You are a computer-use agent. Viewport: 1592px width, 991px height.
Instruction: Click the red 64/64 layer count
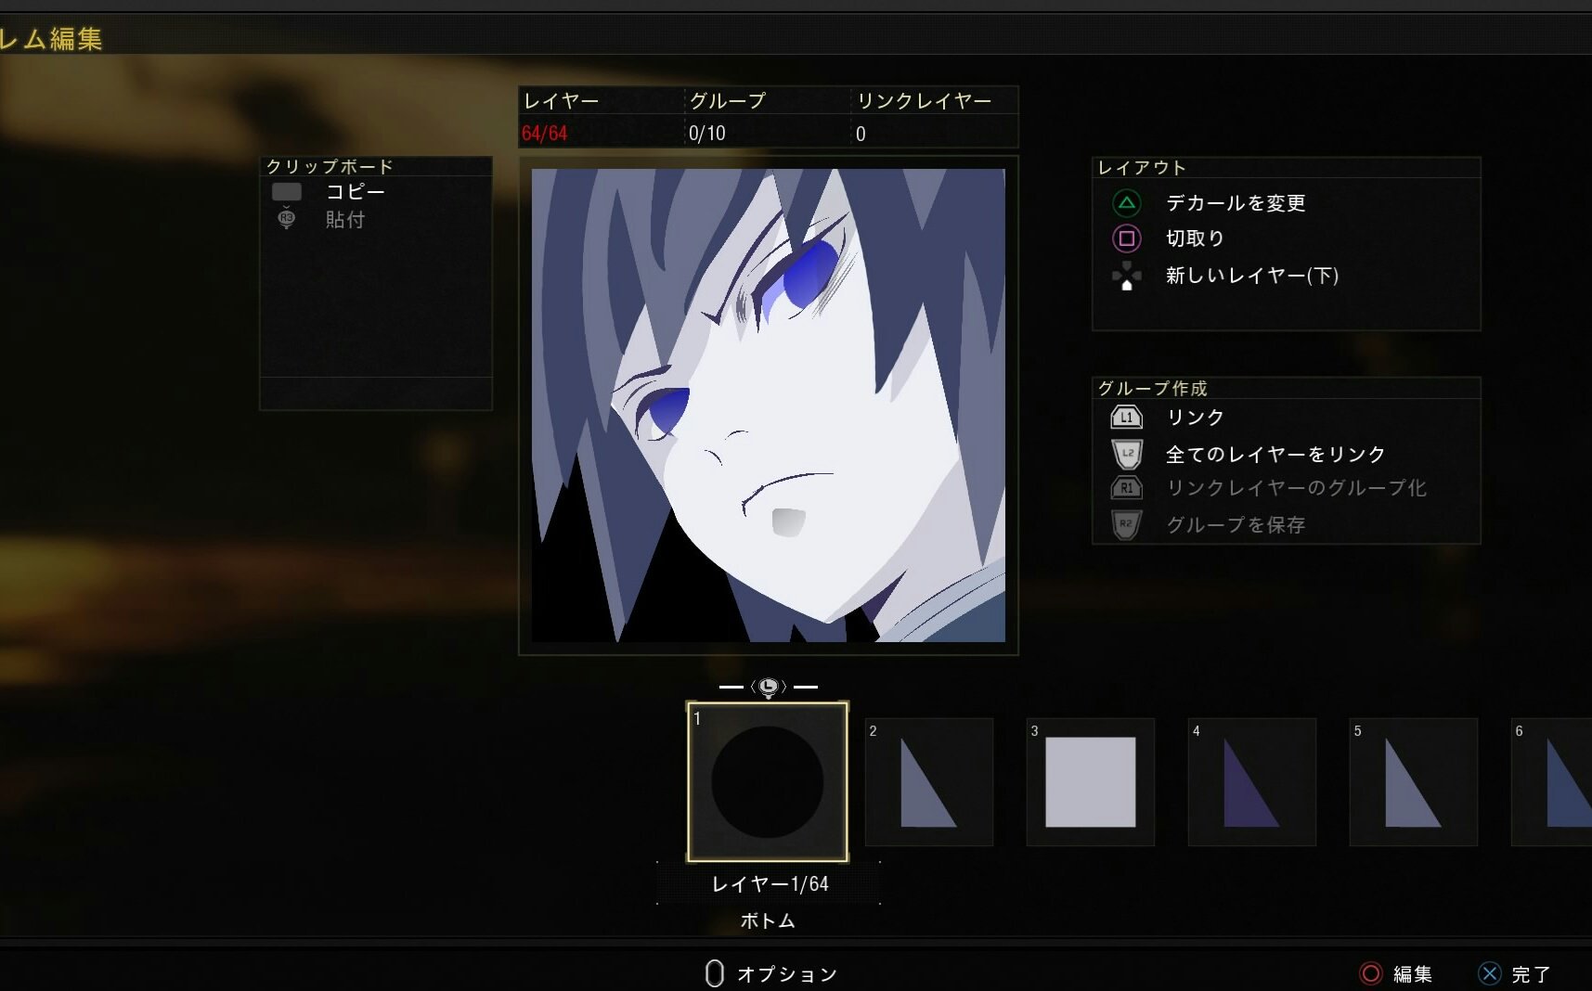[544, 134]
